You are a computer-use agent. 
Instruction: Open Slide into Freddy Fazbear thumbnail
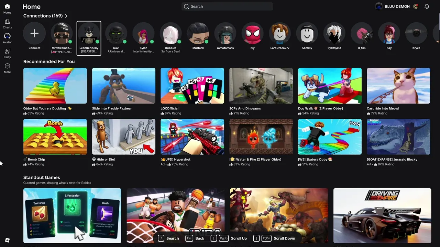(x=124, y=86)
